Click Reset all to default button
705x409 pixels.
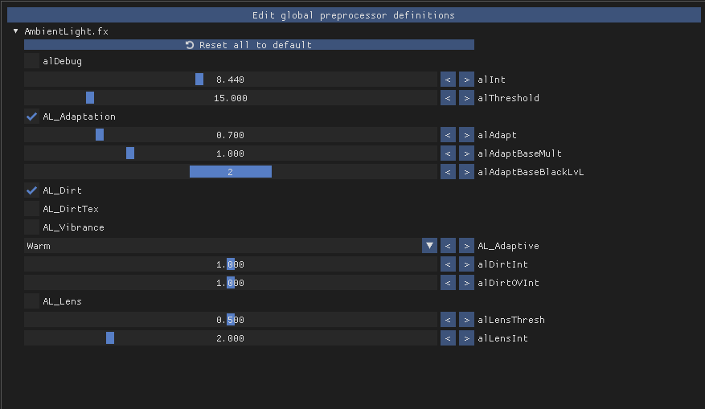click(248, 45)
